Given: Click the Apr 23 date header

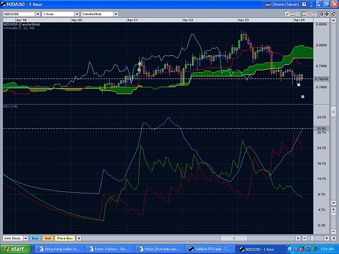Looking at the screenshot, I should click(244, 20).
